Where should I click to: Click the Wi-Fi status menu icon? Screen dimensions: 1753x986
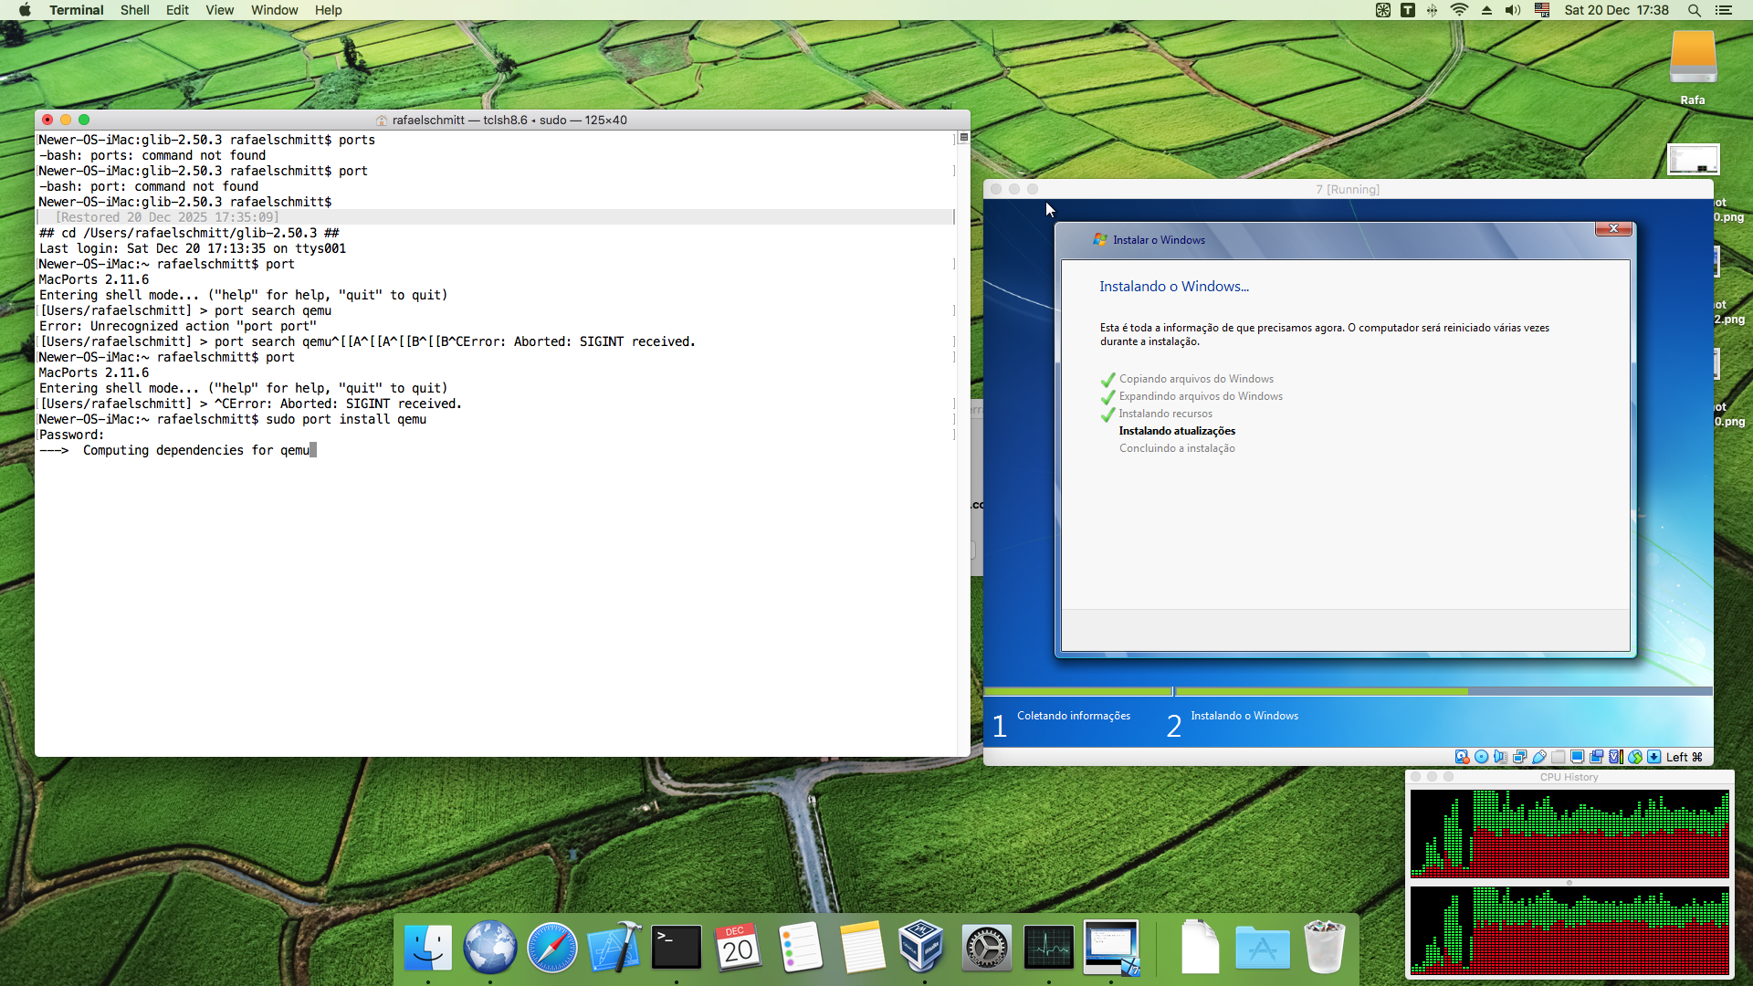pyautogui.click(x=1459, y=10)
